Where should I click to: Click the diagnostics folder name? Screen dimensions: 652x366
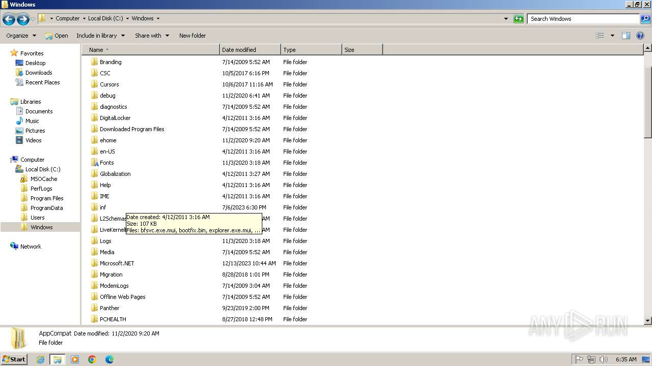pos(114,107)
